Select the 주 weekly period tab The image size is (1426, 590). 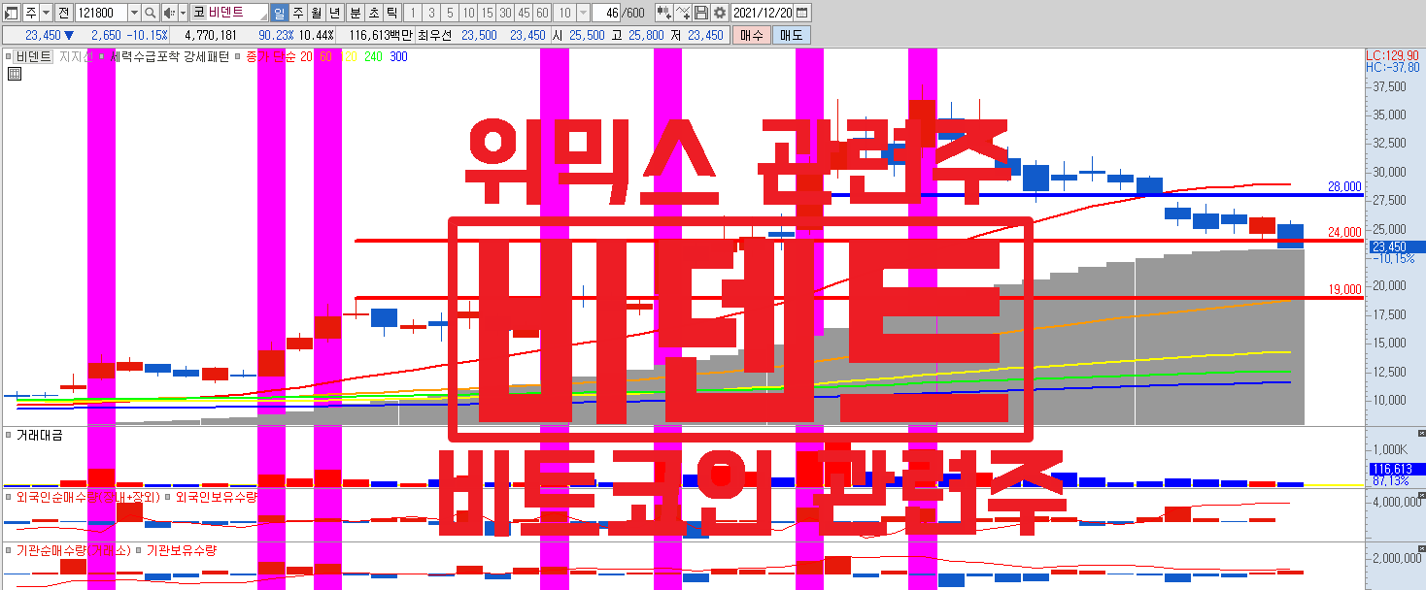click(298, 13)
